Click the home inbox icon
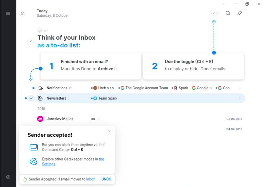Screen dimensions: 264x187 22,13
